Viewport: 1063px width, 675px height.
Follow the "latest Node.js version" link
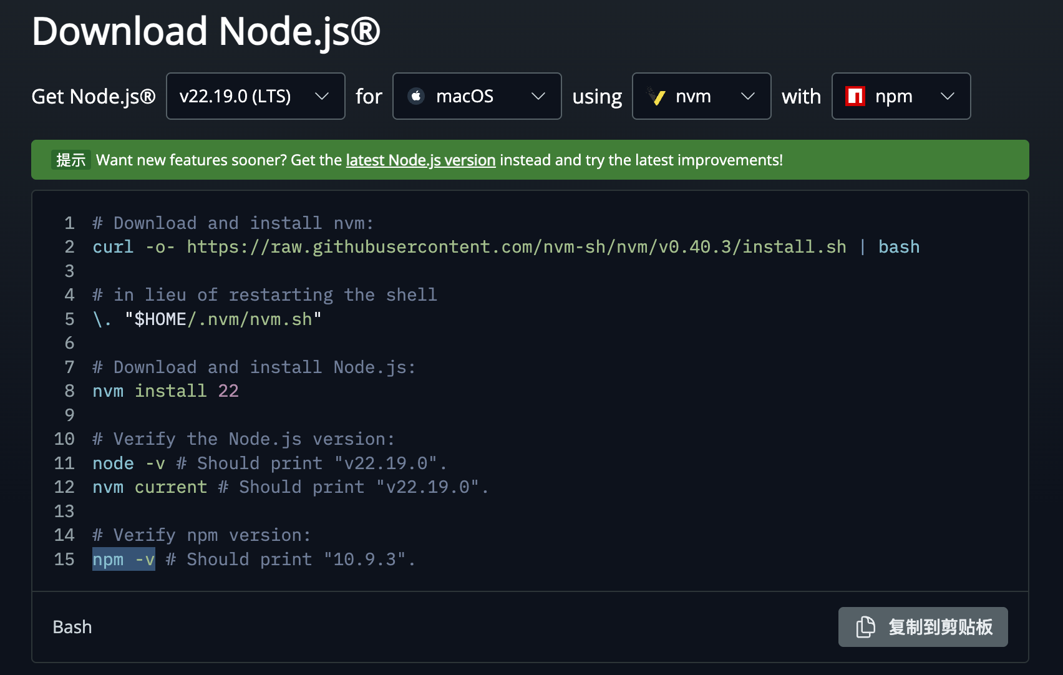tap(420, 160)
